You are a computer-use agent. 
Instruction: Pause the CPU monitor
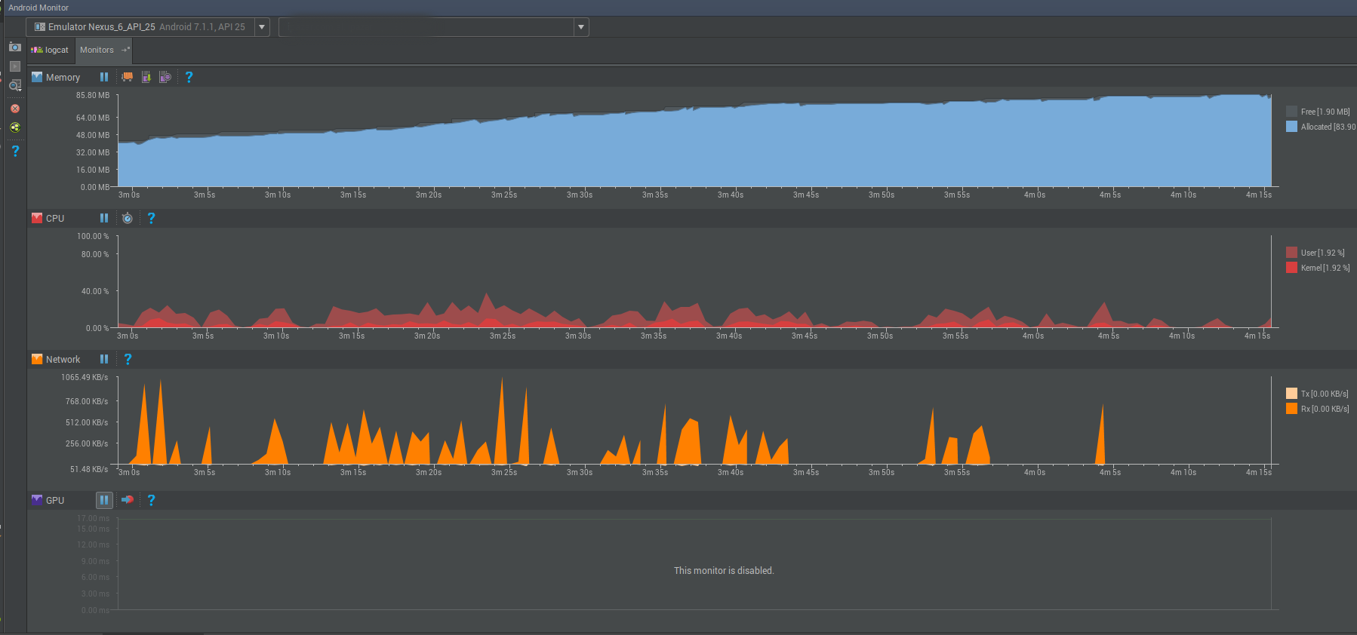(104, 218)
